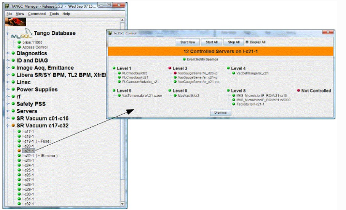
Task: Open the File menu
Action: coord(9,14)
